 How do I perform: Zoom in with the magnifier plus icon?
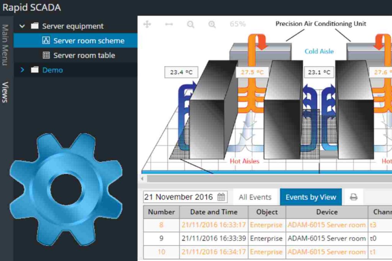(213, 24)
